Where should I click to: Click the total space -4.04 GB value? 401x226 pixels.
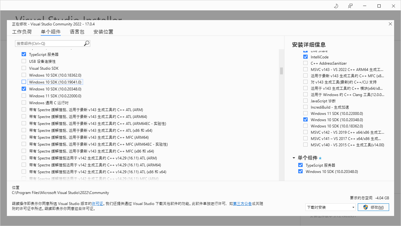(x=382, y=198)
